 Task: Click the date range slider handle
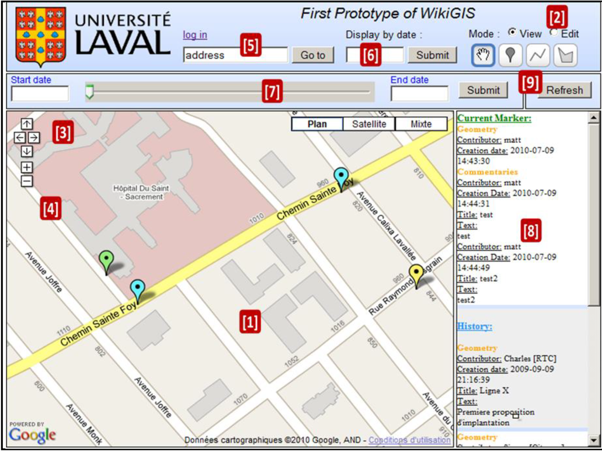click(89, 91)
